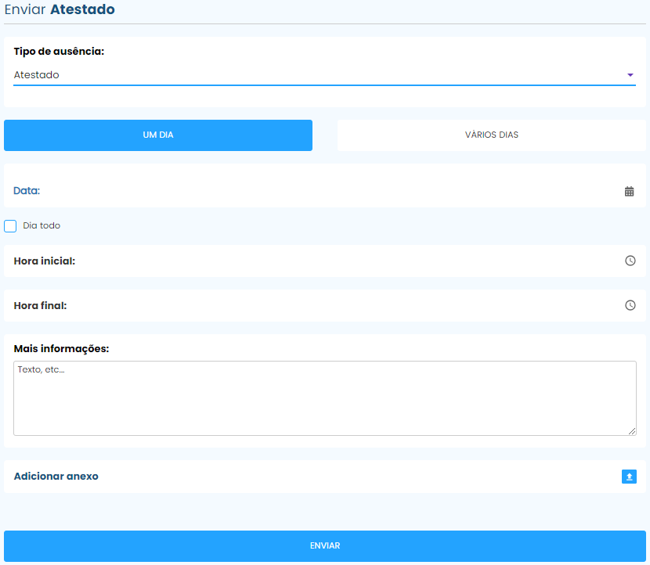The width and height of the screenshot is (650, 565).
Task: Focus the Data input field
Action: (313, 191)
